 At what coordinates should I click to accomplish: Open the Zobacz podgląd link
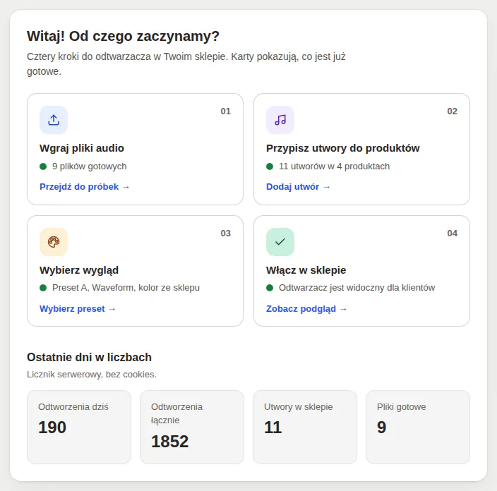[x=306, y=309]
